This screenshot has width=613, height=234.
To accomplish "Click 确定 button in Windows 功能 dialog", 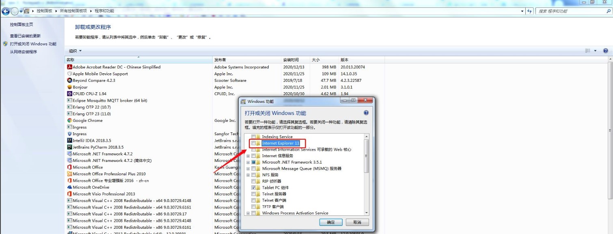I will [x=331, y=222].
